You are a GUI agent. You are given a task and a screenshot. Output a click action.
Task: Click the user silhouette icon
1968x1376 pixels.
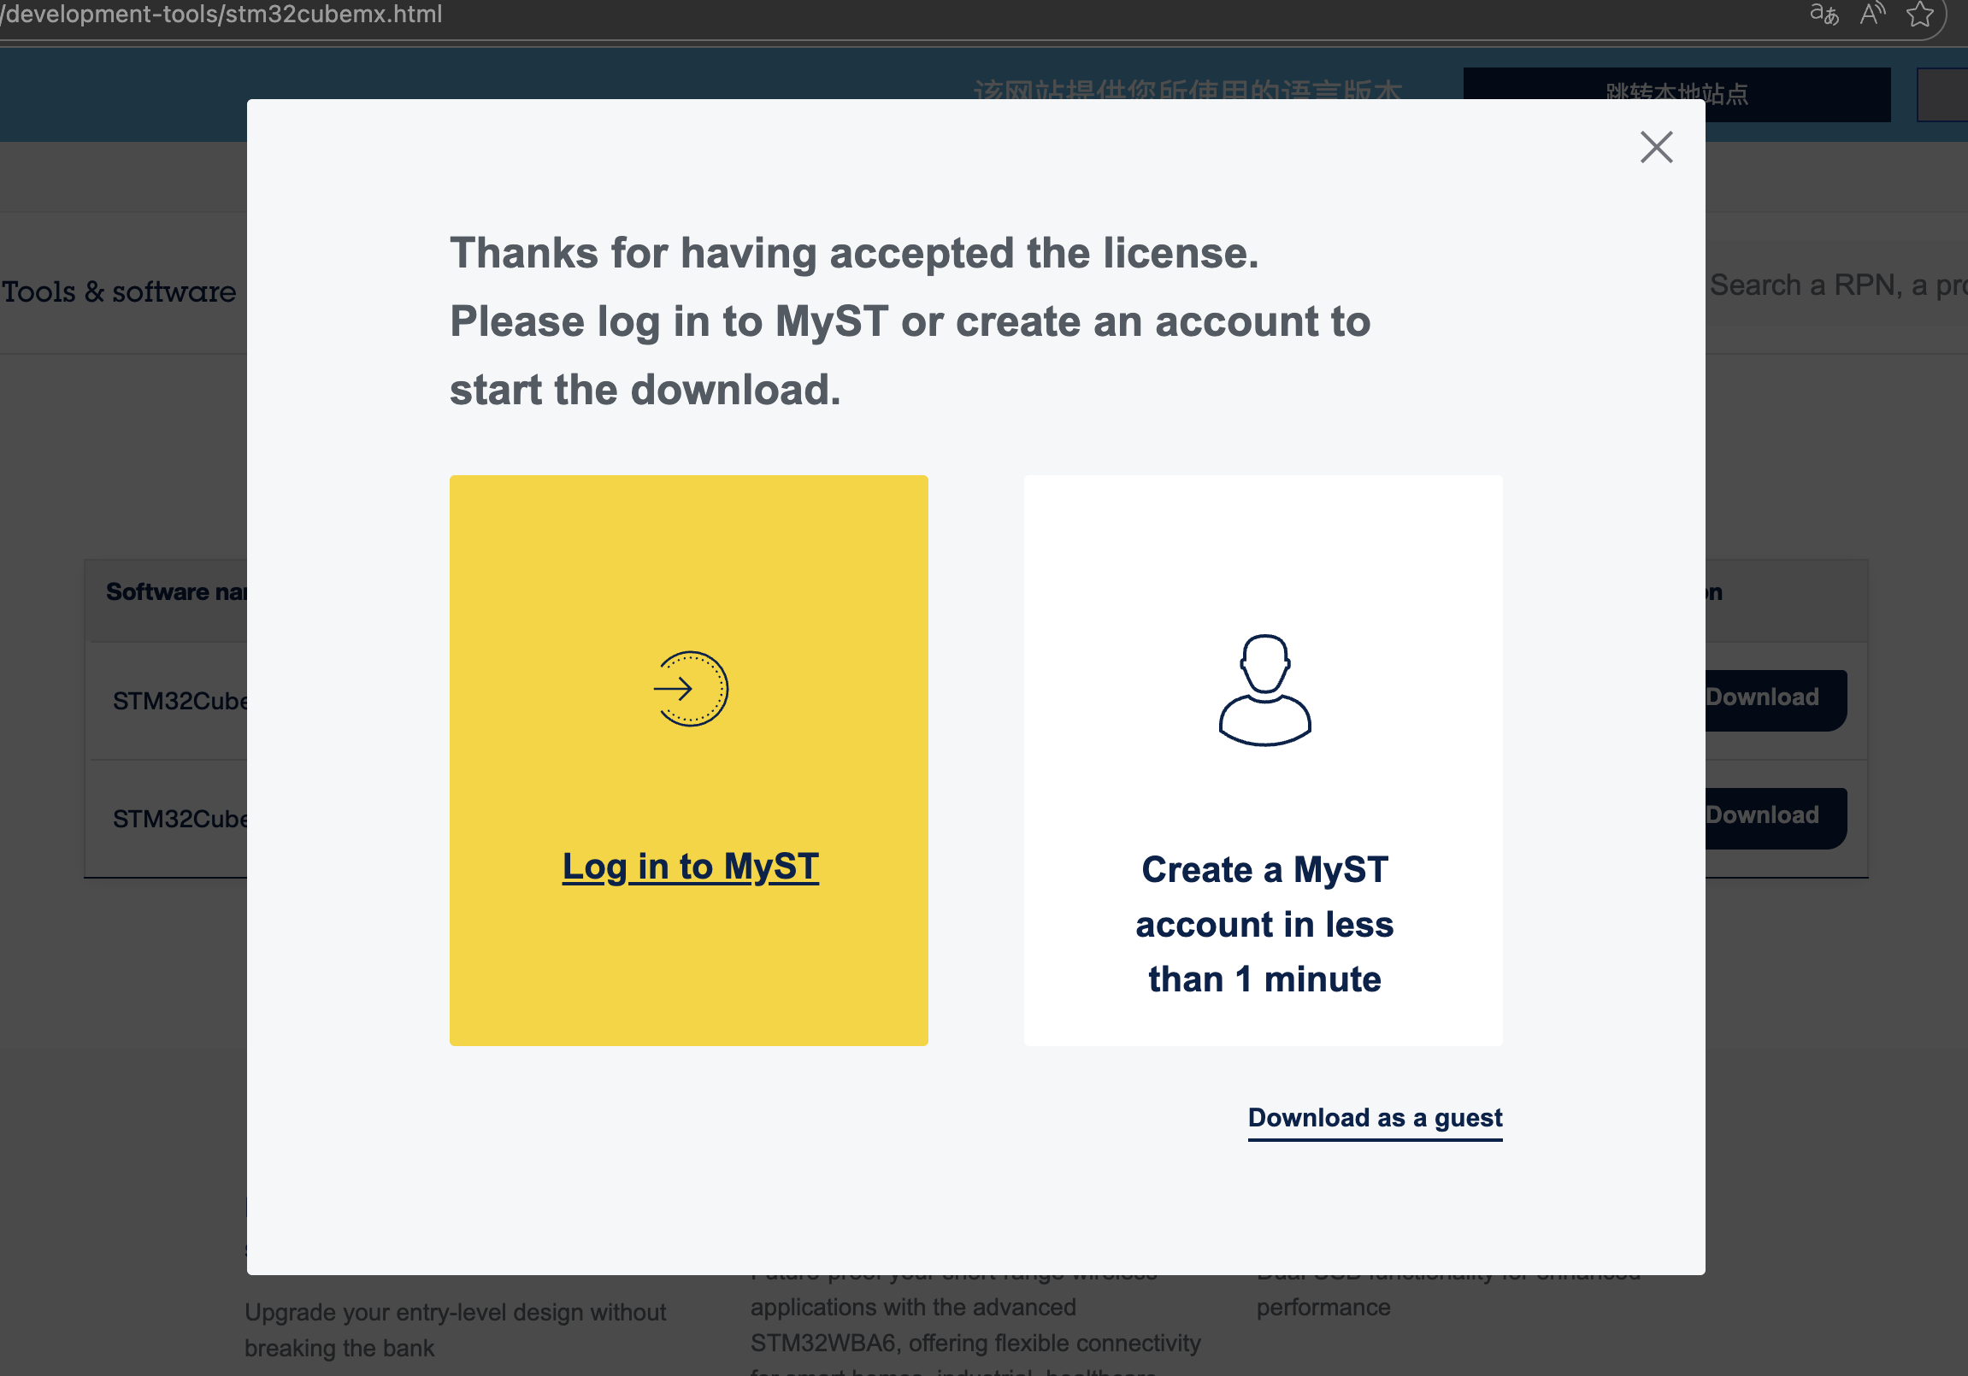pos(1264,690)
